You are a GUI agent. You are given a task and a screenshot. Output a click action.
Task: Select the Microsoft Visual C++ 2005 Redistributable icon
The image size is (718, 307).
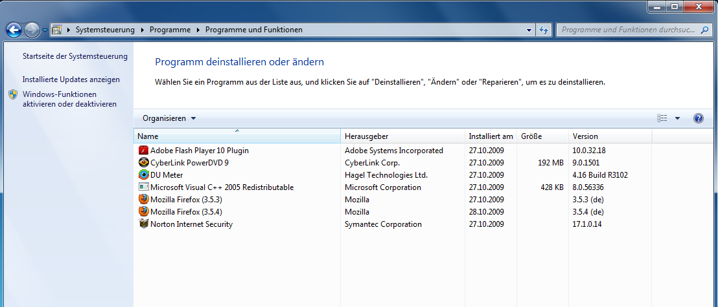click(x=143, y=187)
